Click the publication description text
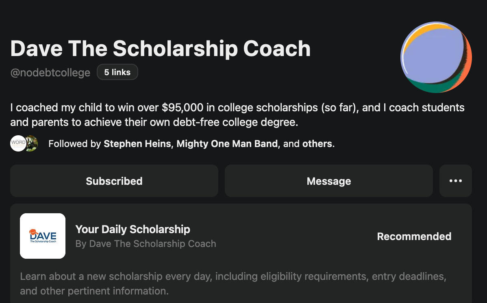 point(233,284)
